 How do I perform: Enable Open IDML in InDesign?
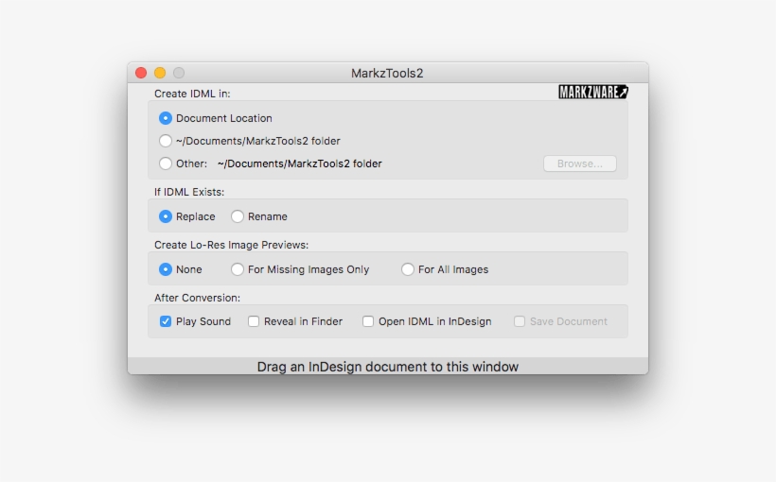pyautogui.click(x=368, y=321)
